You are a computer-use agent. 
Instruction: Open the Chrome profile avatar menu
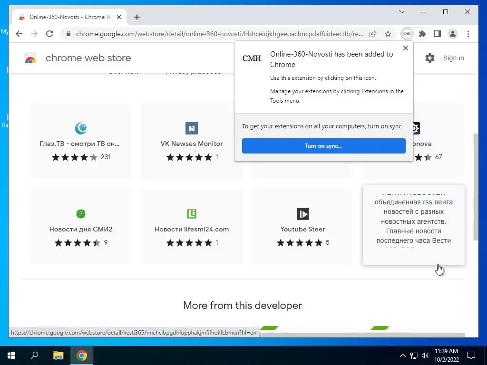click(x=453, y=34)
